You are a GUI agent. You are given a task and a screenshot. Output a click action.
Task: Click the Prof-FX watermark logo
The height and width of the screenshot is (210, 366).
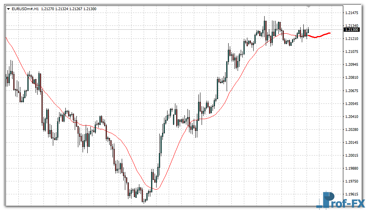coord(340,200)
